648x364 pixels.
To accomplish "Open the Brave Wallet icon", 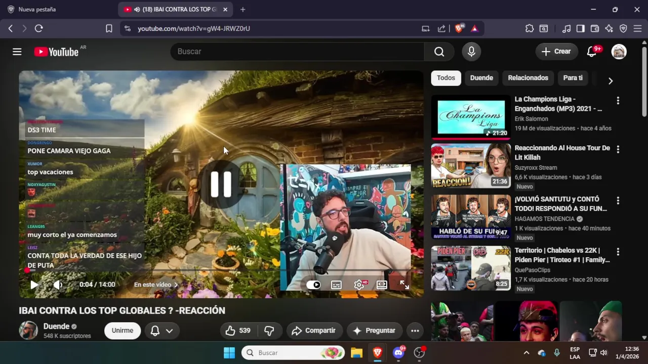I will click(x=595, y=29).
